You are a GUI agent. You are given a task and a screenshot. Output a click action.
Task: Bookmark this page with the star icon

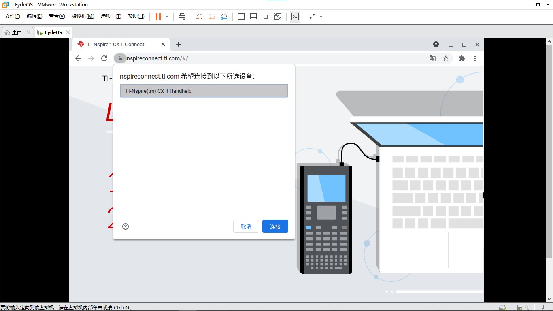pyautogui.click(x=446, y=58)
